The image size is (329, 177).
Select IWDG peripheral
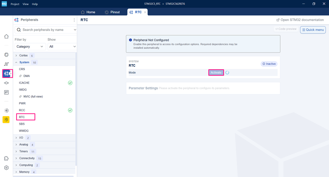pyautogui.click(x=23, y=90)
